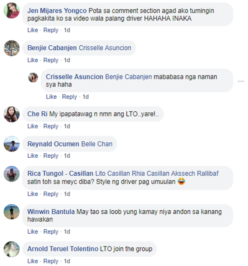
Task: Open Rica Tungol - Casillan's name link
Action: 60,174
